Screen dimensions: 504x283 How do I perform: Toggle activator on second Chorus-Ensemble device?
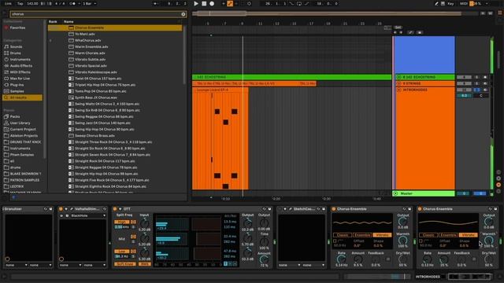(x=420, y=209)
